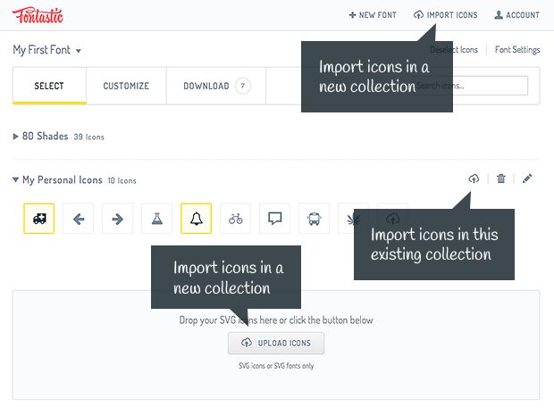Go to the Fontastic logo home
The height and width of the screenshot is (415, 554).
tap(38, 15)
